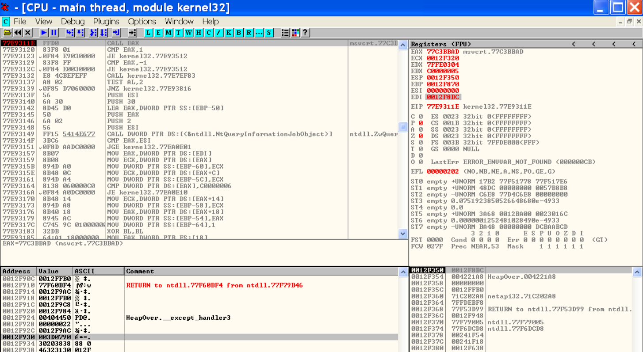The height and width of the screenshot is (352, 643).
Task: Click the Value column header in dump
Action: 55,271
